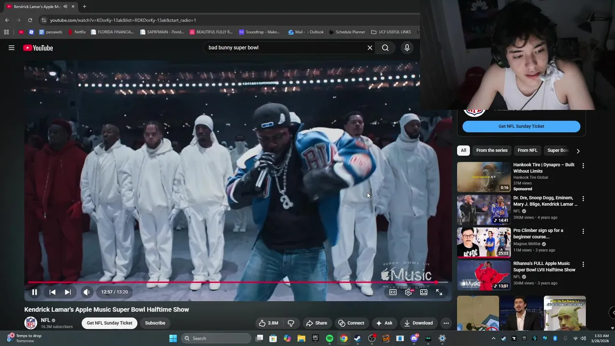Download the video
615x346 pixels.
click(418, 323)
